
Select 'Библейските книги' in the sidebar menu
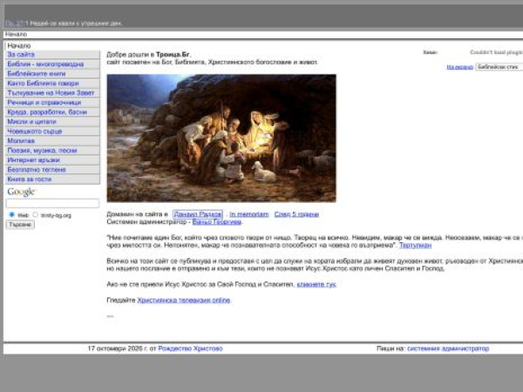click(x=52, y=74)
